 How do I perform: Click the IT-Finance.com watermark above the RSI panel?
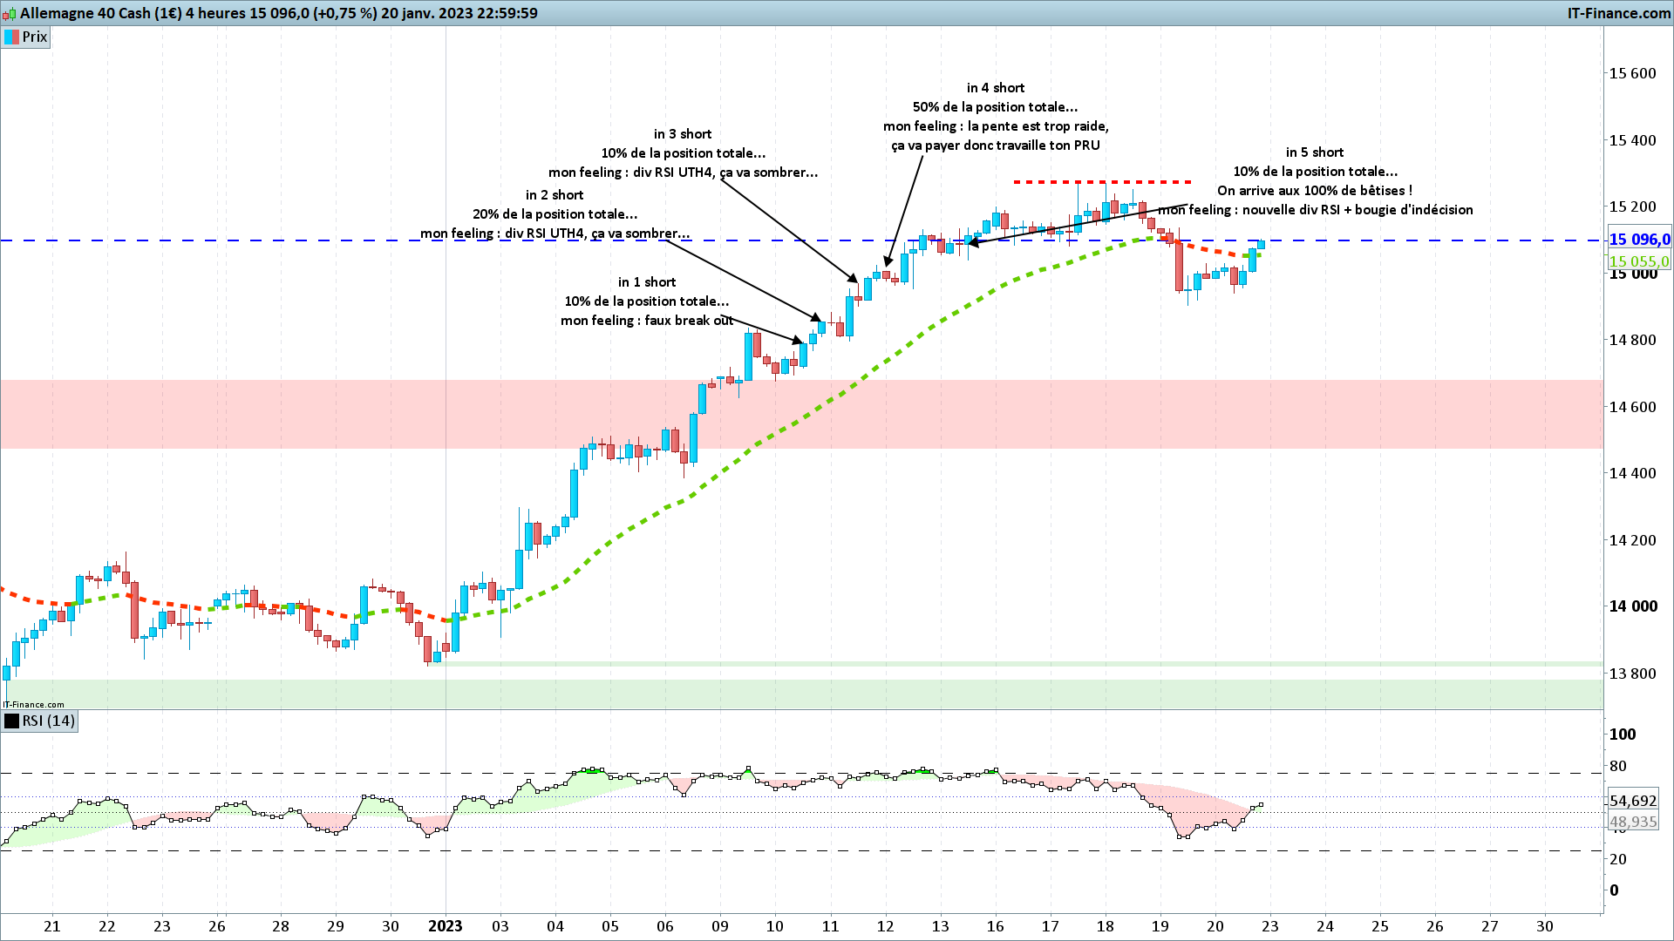[33, 704]
